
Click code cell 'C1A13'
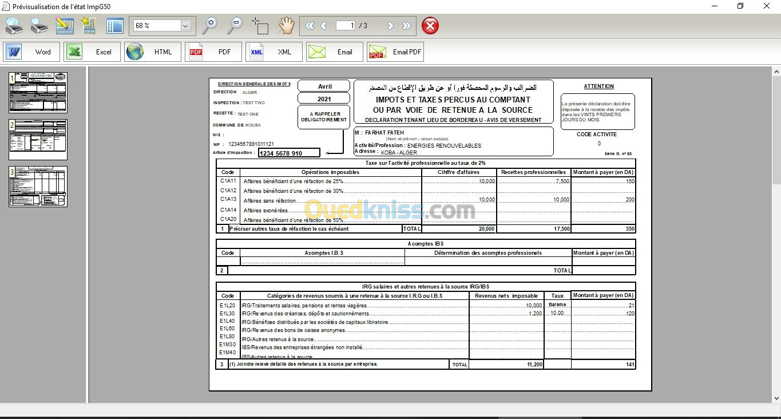[228, 199]
